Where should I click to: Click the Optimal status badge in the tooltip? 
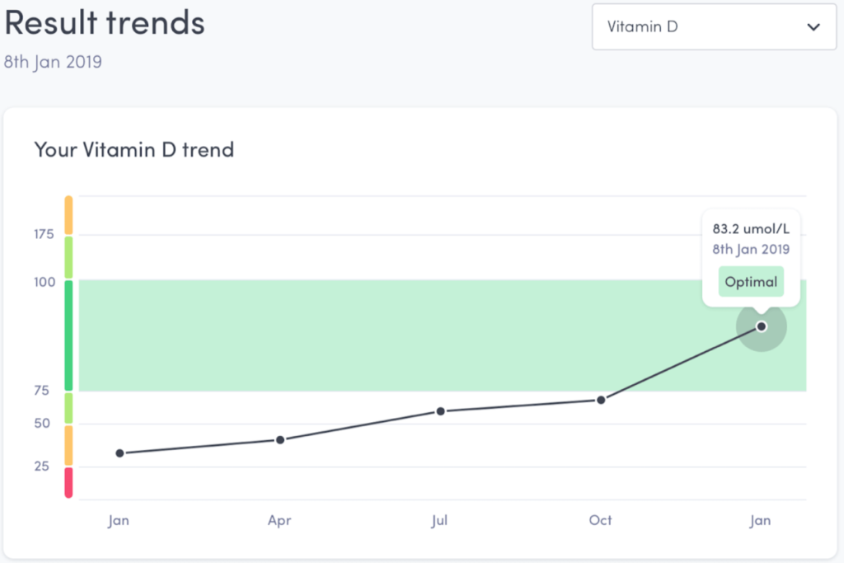[751, 281]
